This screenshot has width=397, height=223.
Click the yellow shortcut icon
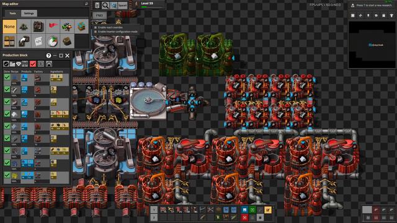point(268,209)
